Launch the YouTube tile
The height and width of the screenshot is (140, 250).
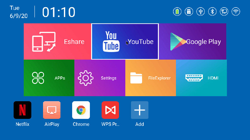125,42
